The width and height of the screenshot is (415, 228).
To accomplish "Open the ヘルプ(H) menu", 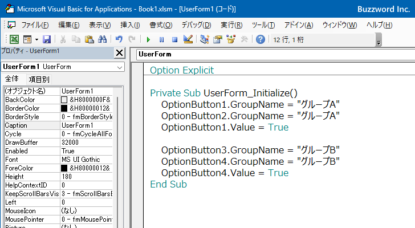I will [x=379, y=25].
